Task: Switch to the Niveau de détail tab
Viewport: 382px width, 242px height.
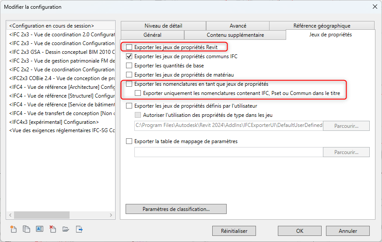Action: coord(163,26)
